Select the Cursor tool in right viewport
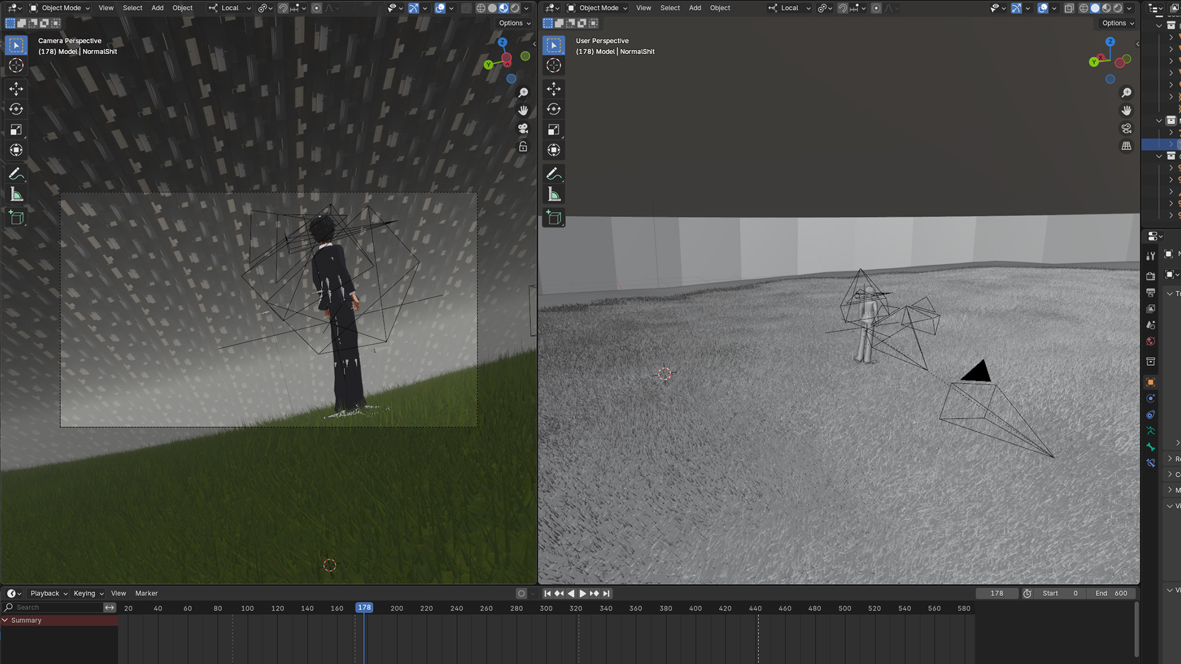This screenshot has width=1181, height=664. click(554, 65)
